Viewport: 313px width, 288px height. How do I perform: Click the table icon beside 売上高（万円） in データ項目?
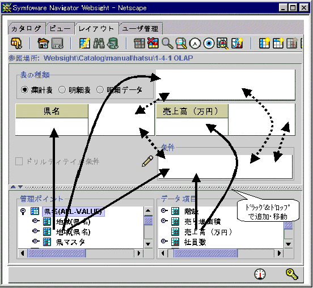tap(175, 231)
